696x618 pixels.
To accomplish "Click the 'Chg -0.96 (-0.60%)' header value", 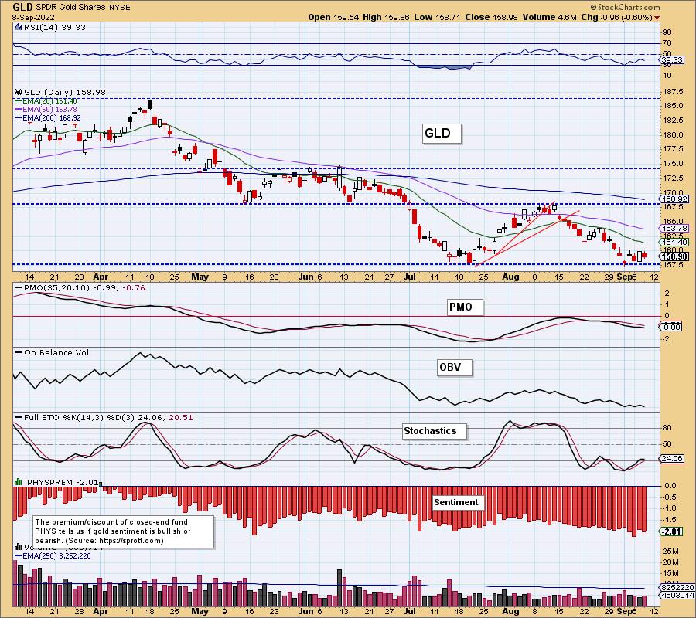I will pos(616,17).
